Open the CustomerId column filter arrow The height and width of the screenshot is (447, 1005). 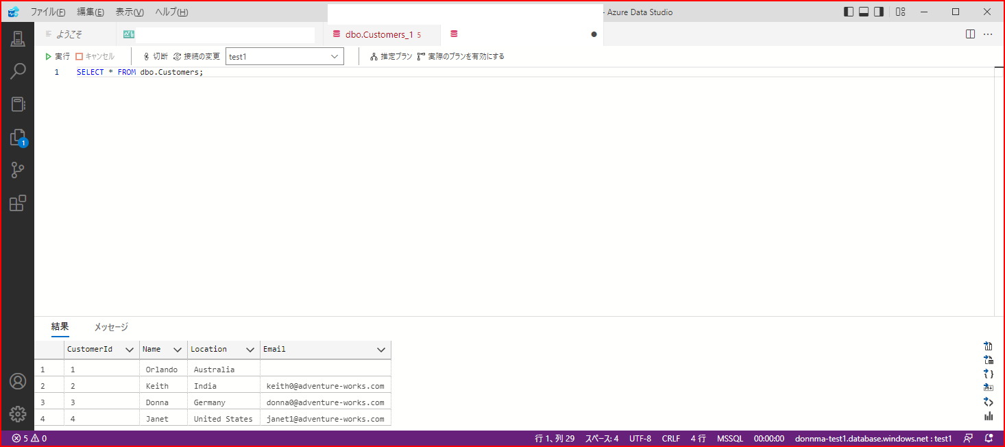point(130,350)
